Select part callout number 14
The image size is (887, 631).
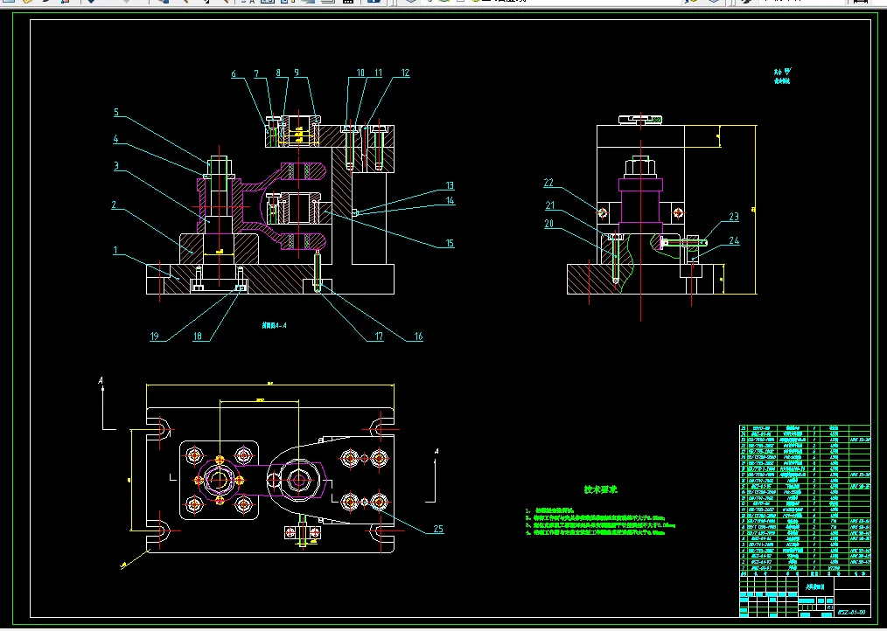tap(450, 201)
